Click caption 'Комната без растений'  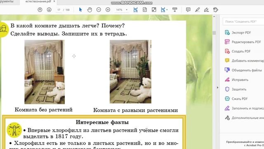click(x=44, y=110)
